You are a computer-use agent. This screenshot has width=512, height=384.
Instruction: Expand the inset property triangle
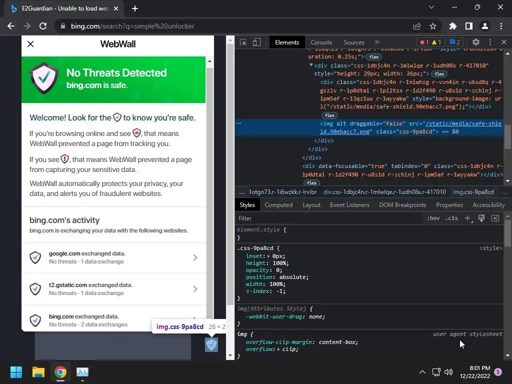click(268, 256)
